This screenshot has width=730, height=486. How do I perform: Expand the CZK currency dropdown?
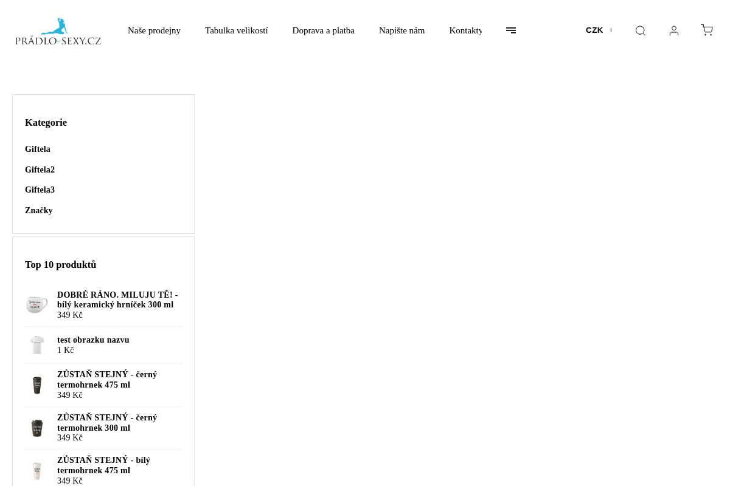(599, 30)
